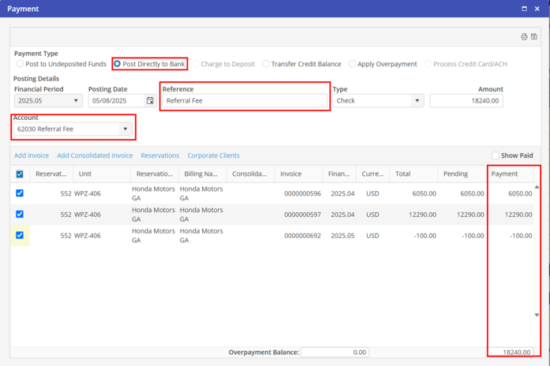The width and height of the screenshot is (550, 366).
Task: Expand the Financial Period dropdown
Action: (x=77, y=101)
